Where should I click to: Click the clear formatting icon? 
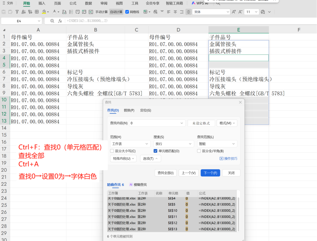(155, 12)
